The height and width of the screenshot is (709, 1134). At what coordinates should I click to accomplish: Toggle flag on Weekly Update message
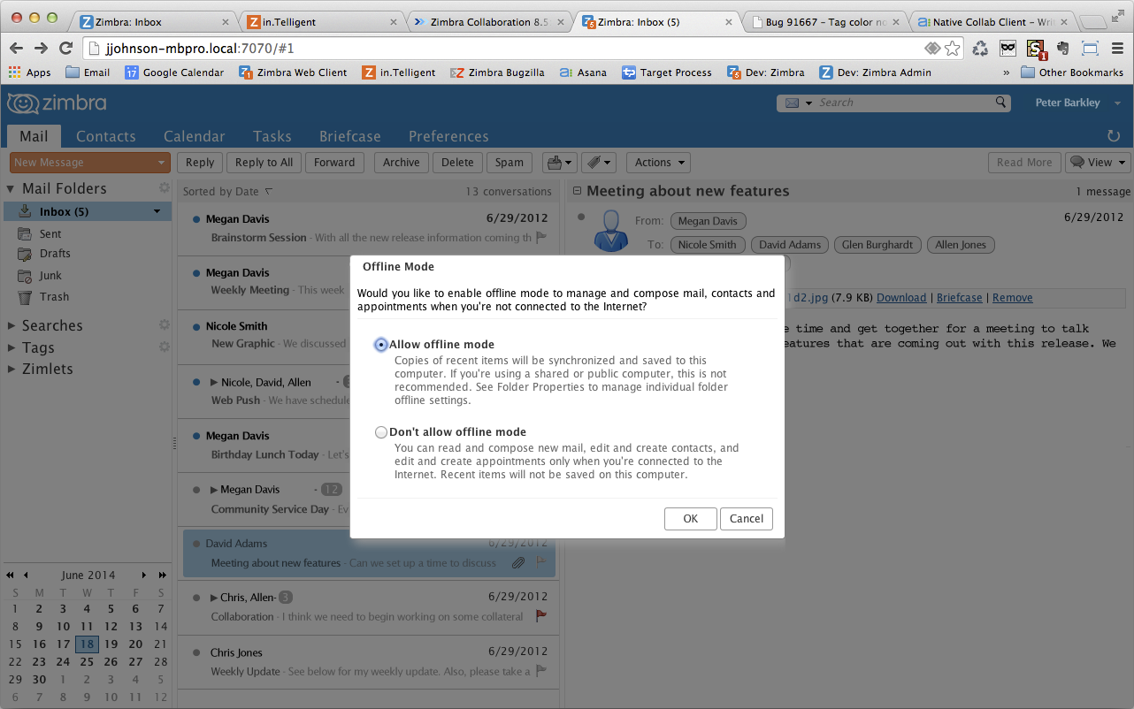click(541, 671)
